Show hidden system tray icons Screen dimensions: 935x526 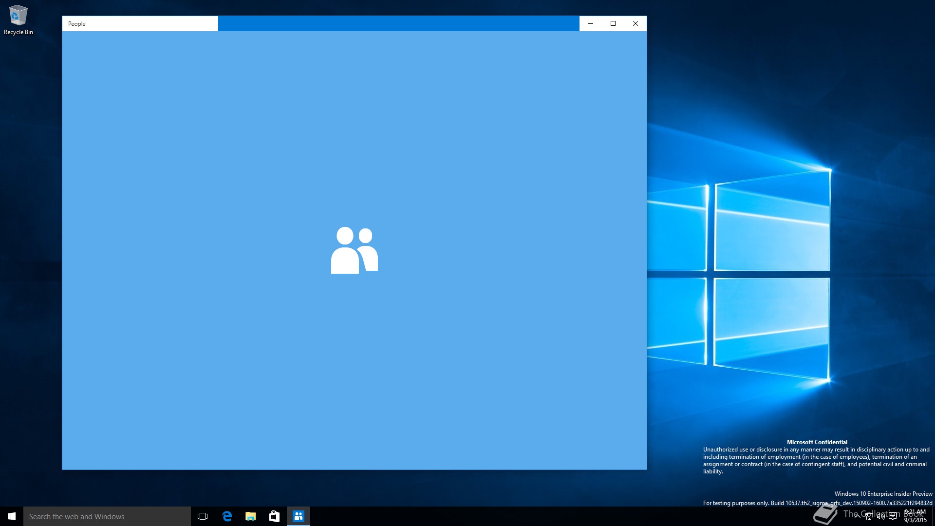[857, 516]
